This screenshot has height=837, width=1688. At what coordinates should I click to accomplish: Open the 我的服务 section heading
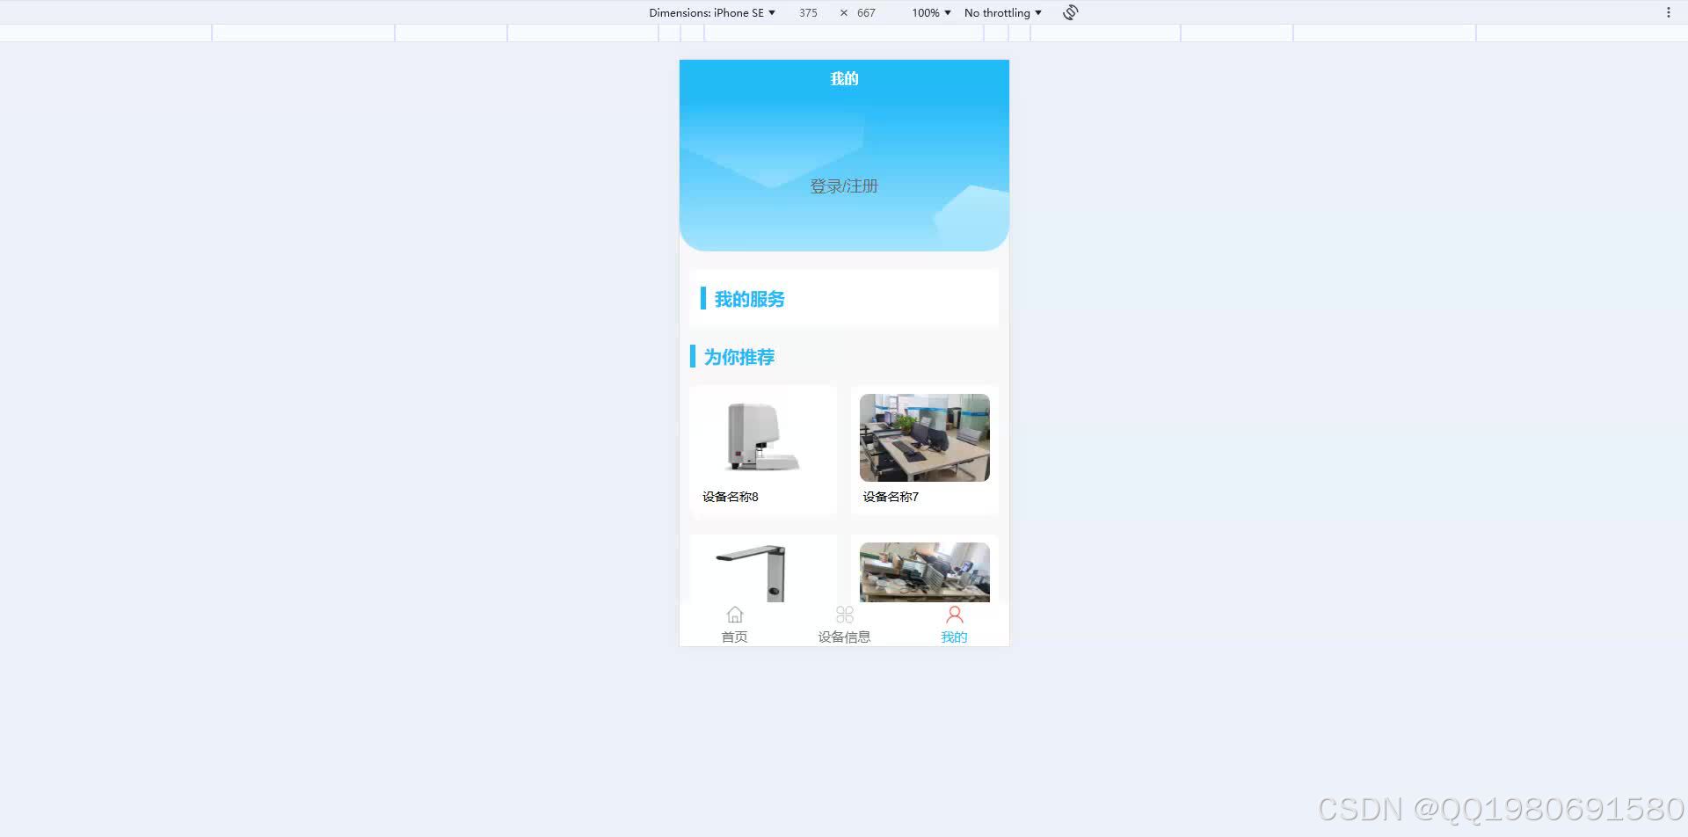(x=747, y=299)
